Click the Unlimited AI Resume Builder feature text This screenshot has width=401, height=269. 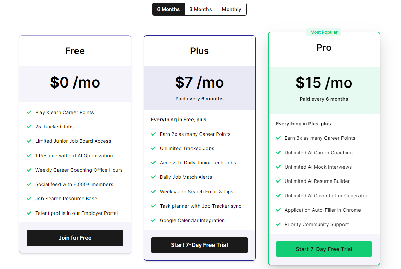(x=317, y=181)
